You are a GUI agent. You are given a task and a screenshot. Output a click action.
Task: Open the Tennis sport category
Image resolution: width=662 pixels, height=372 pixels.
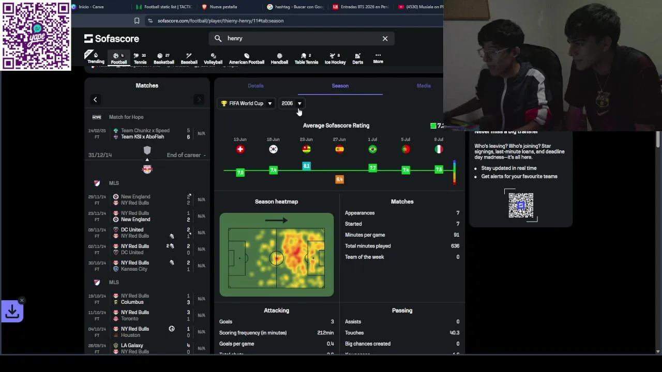point(140,58)
